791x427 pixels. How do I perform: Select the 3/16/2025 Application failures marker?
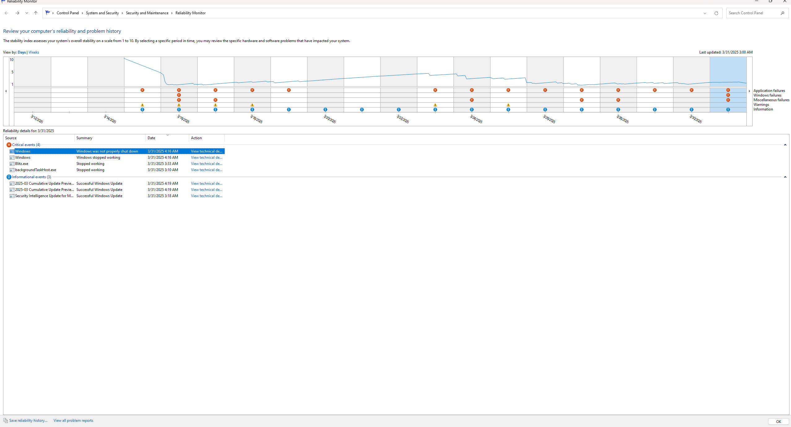[x=179, y=90]
